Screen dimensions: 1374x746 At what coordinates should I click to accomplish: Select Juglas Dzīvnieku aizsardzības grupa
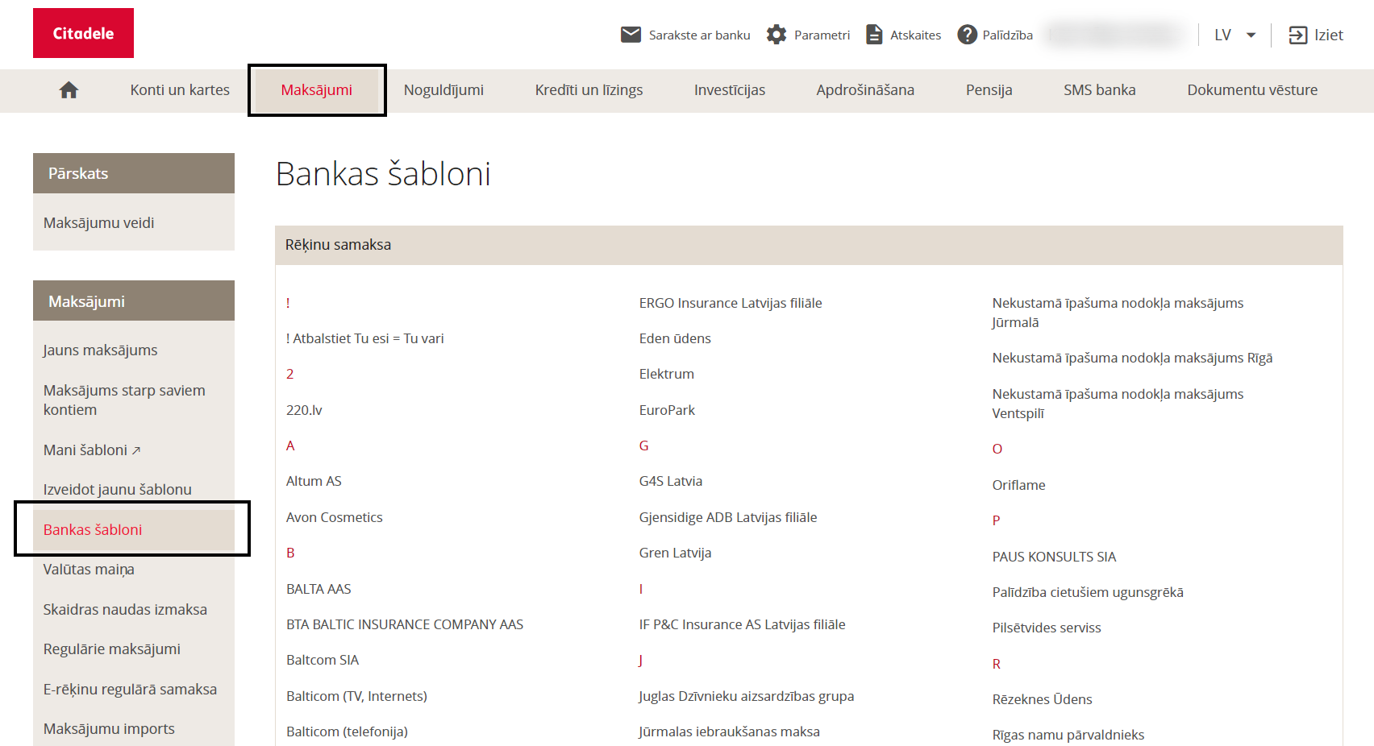[x=746, y=696]
